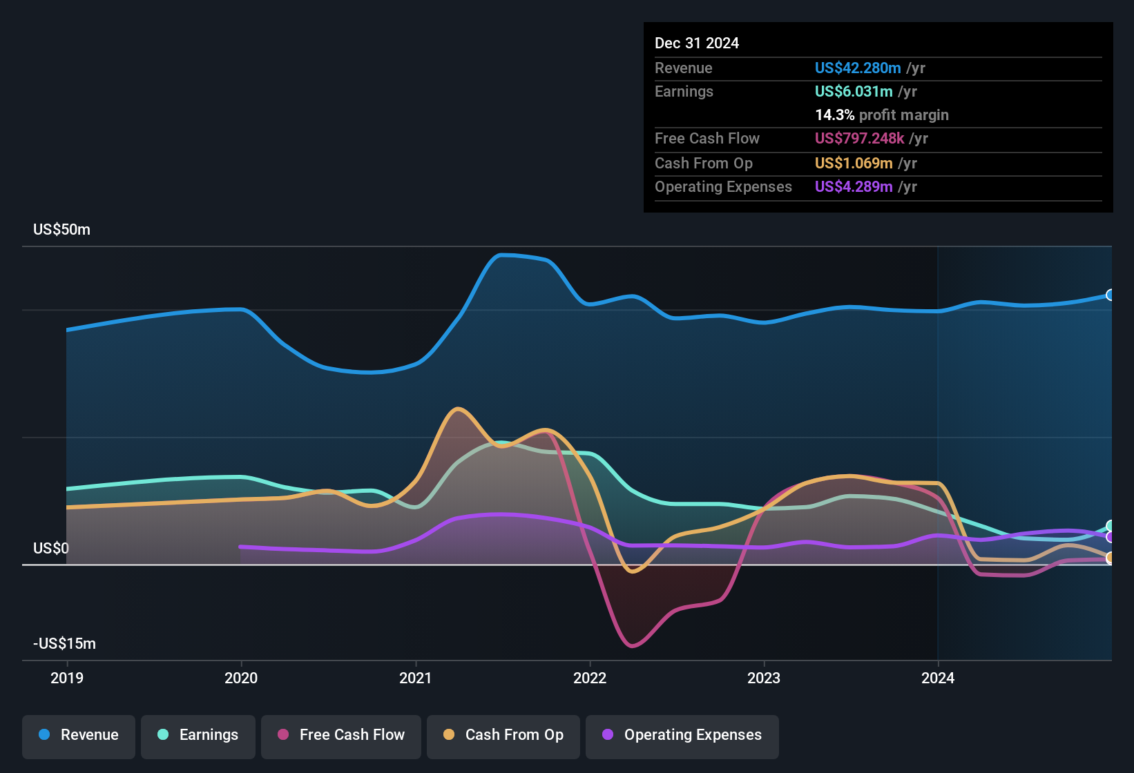Click the 2022 tick on the time axis
Screen dimensions: 1134x773
coord(590,678)
